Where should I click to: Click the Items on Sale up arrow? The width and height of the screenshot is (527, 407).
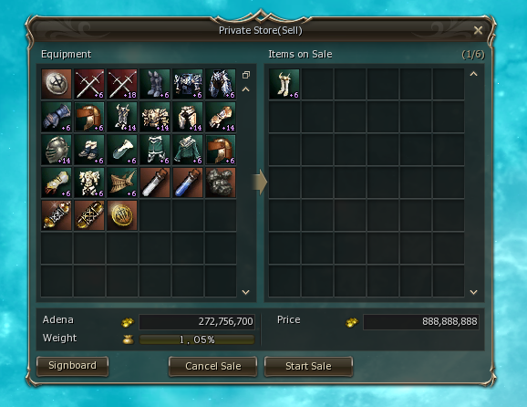point(473,74)
